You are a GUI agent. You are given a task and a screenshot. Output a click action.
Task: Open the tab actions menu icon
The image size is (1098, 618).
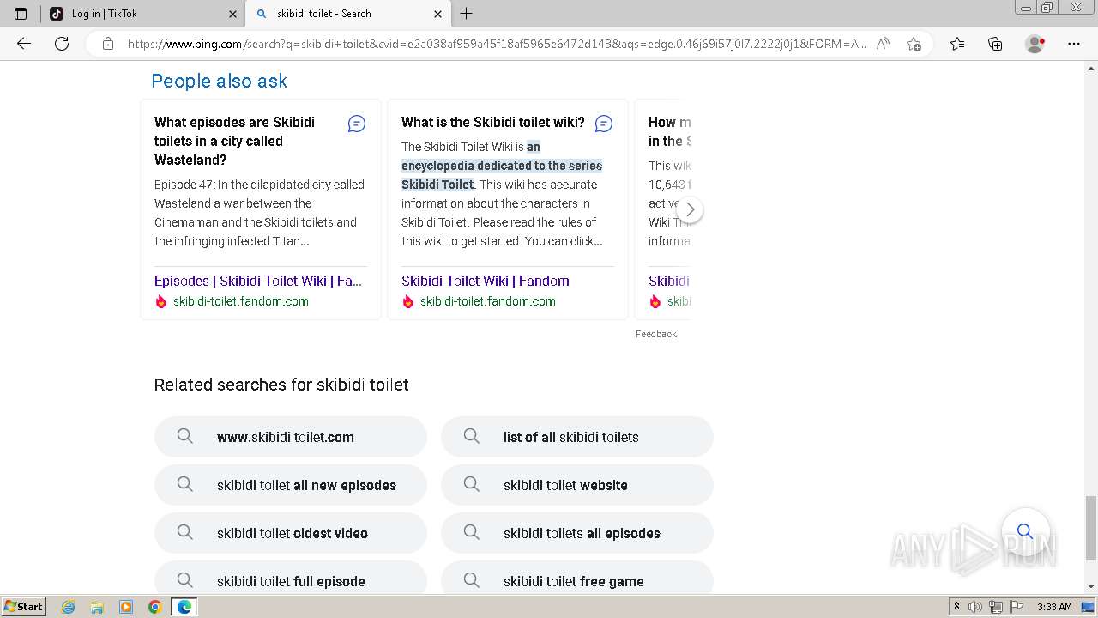[x=21, y=14]
